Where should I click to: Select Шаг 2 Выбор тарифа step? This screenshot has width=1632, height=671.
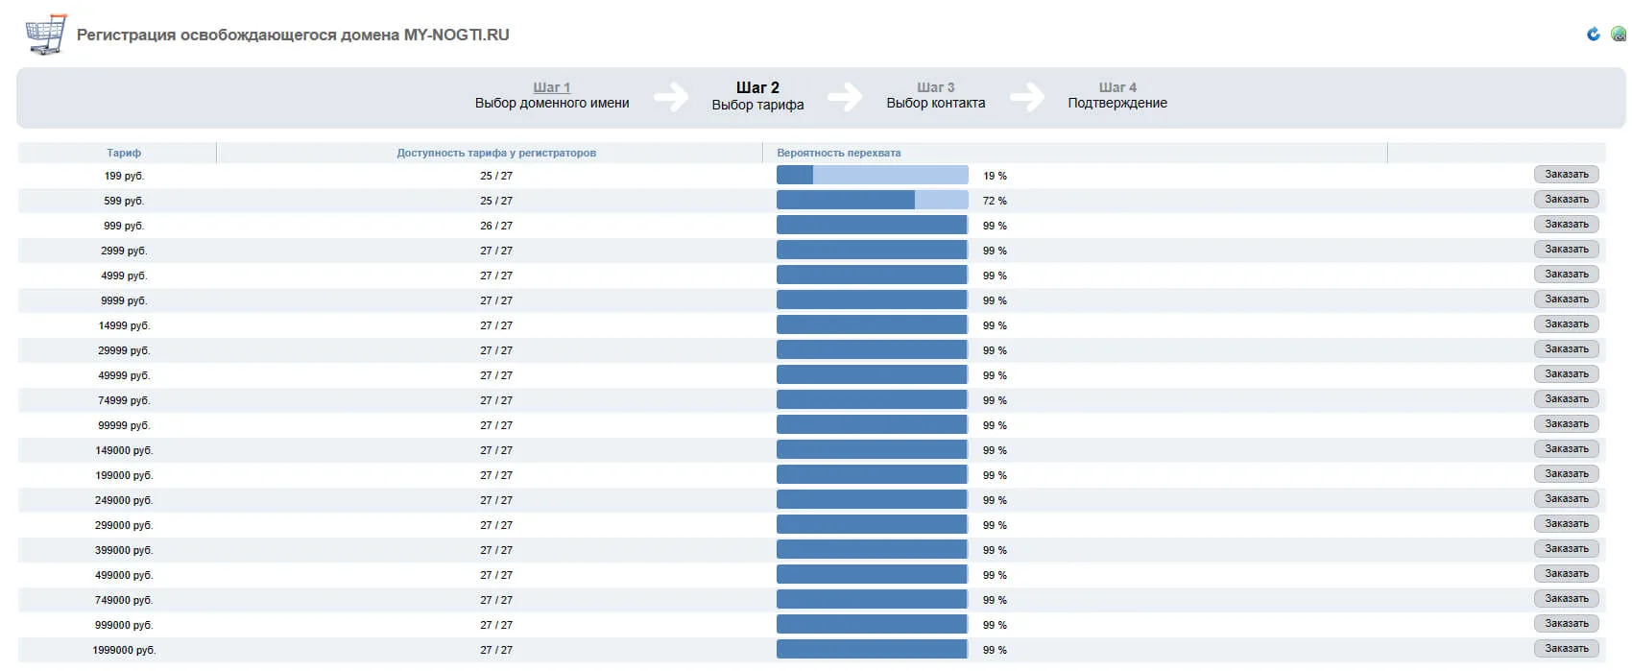(x=757, y=96)
